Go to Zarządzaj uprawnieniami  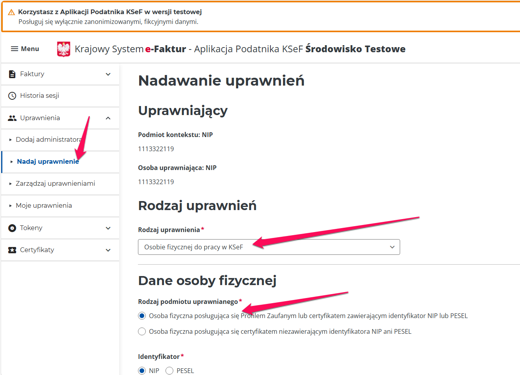click(x=55, y=184)
